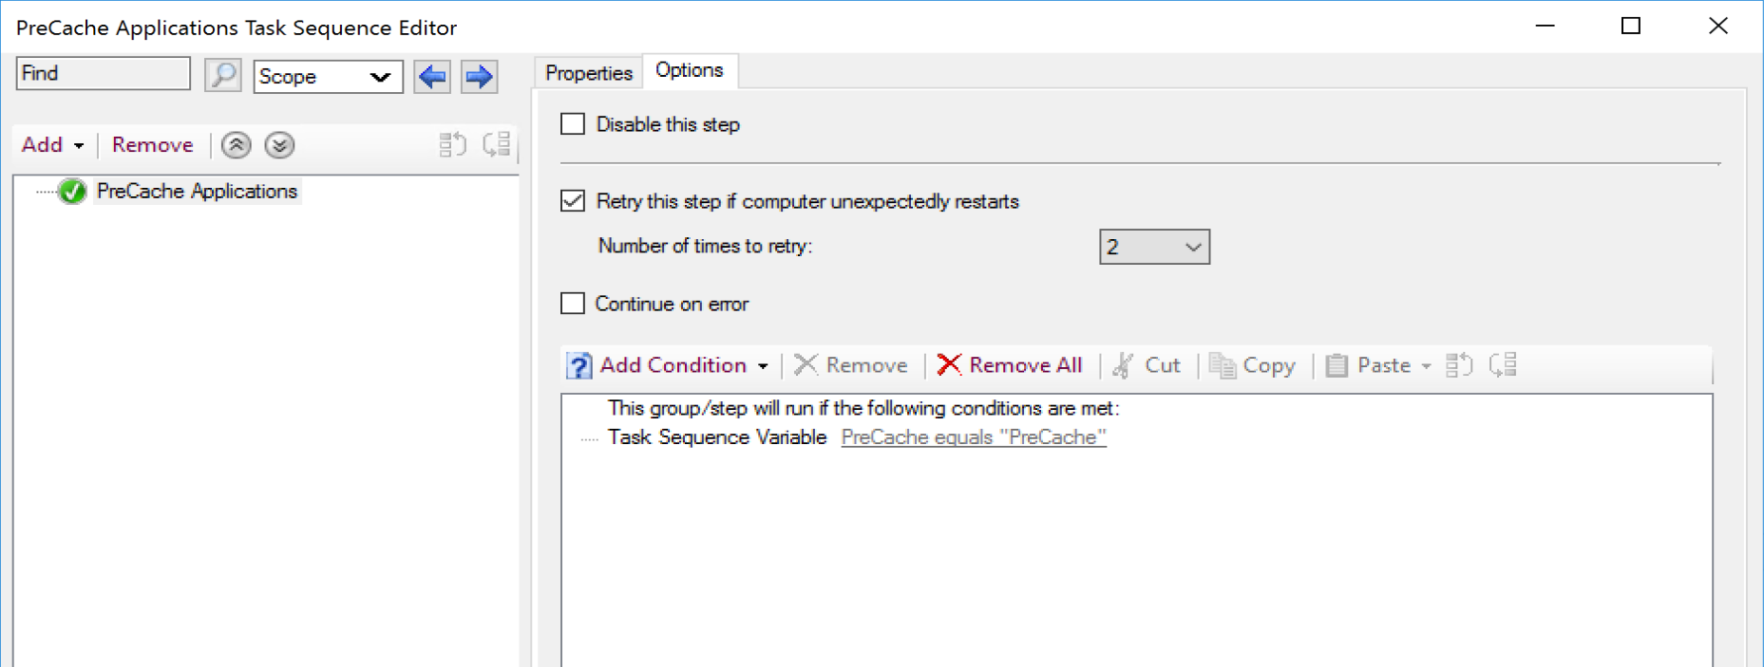Click the blue right arrow icon

click(479, 76)
